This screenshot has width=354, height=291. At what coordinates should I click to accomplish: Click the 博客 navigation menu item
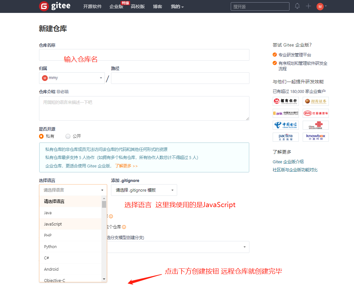pyautogui.click(x=157, y=6)
